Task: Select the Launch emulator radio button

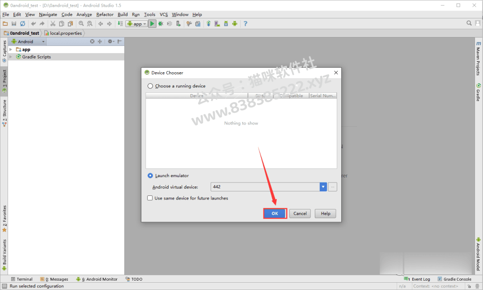Action: click(150, 176)
